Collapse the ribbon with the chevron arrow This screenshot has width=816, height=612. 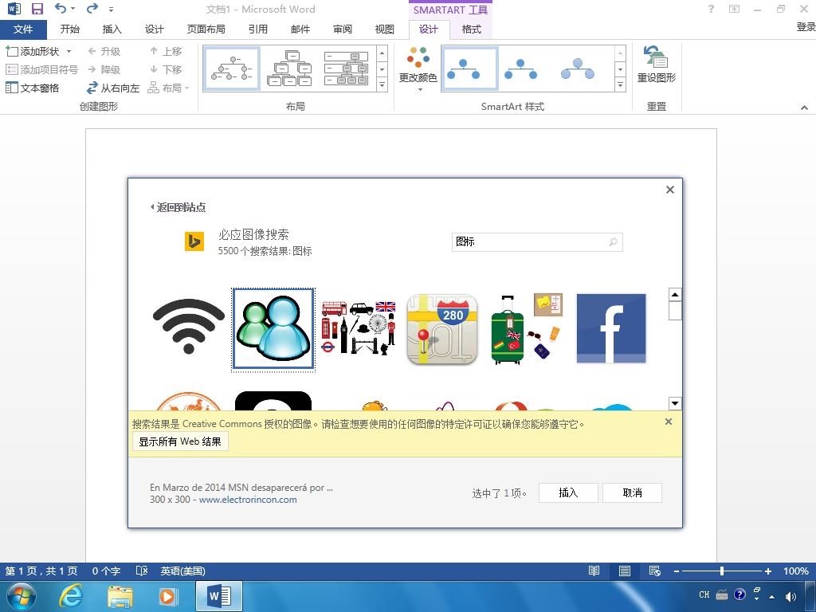pyautogui.click(x=804, y=108)
